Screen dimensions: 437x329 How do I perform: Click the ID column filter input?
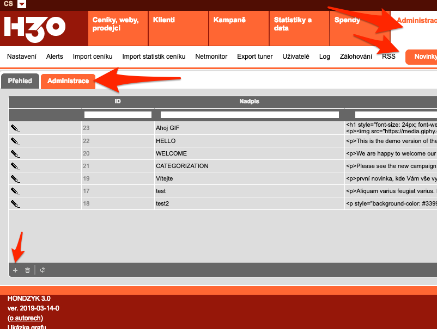(x=118, y=115)
